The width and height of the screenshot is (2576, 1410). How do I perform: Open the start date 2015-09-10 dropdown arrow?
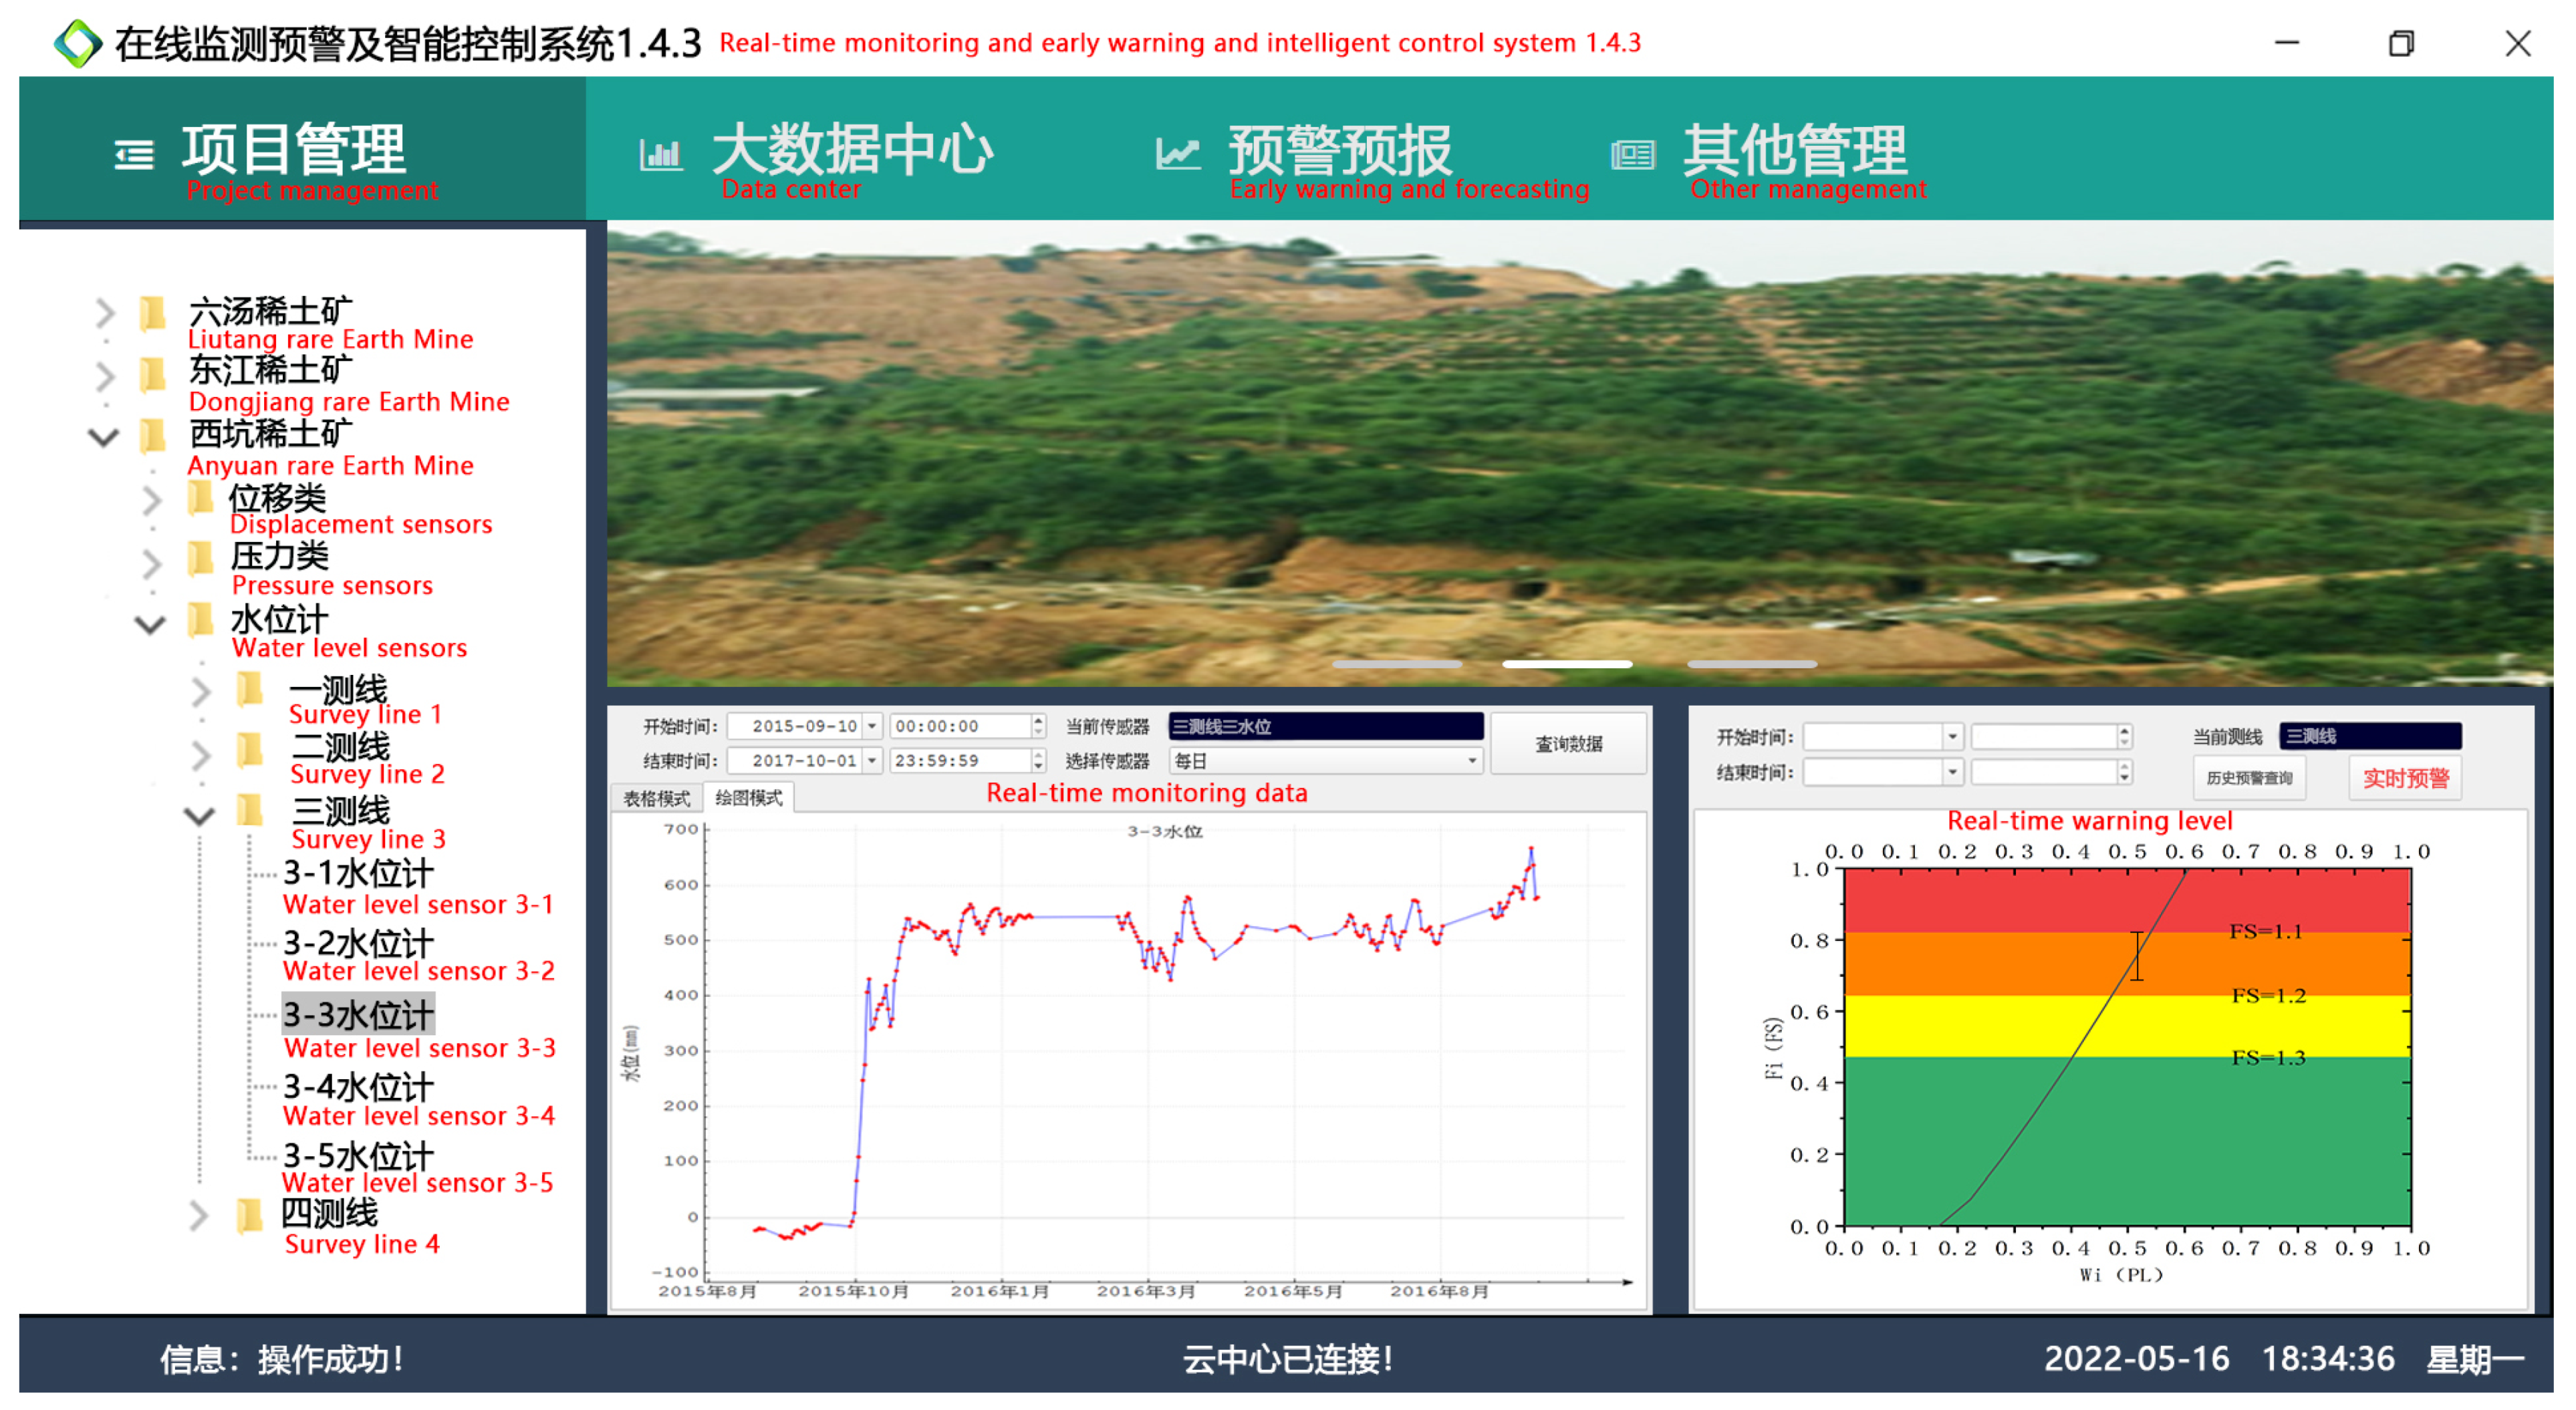(x=872, y=726)
